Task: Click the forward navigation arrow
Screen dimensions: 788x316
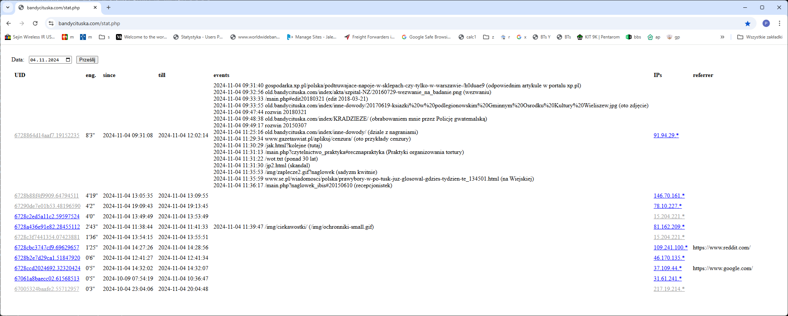Action: click(x=22, y=23)
